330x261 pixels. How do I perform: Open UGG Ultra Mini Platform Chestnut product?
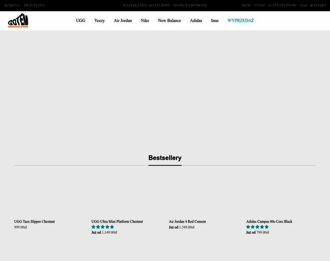117,221
